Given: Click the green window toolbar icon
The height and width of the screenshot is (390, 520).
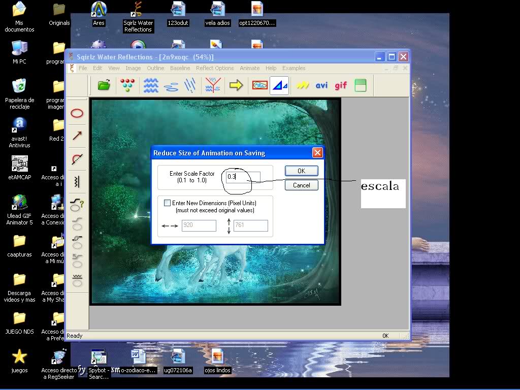Looking at the screenshot, I should [361, 85].
